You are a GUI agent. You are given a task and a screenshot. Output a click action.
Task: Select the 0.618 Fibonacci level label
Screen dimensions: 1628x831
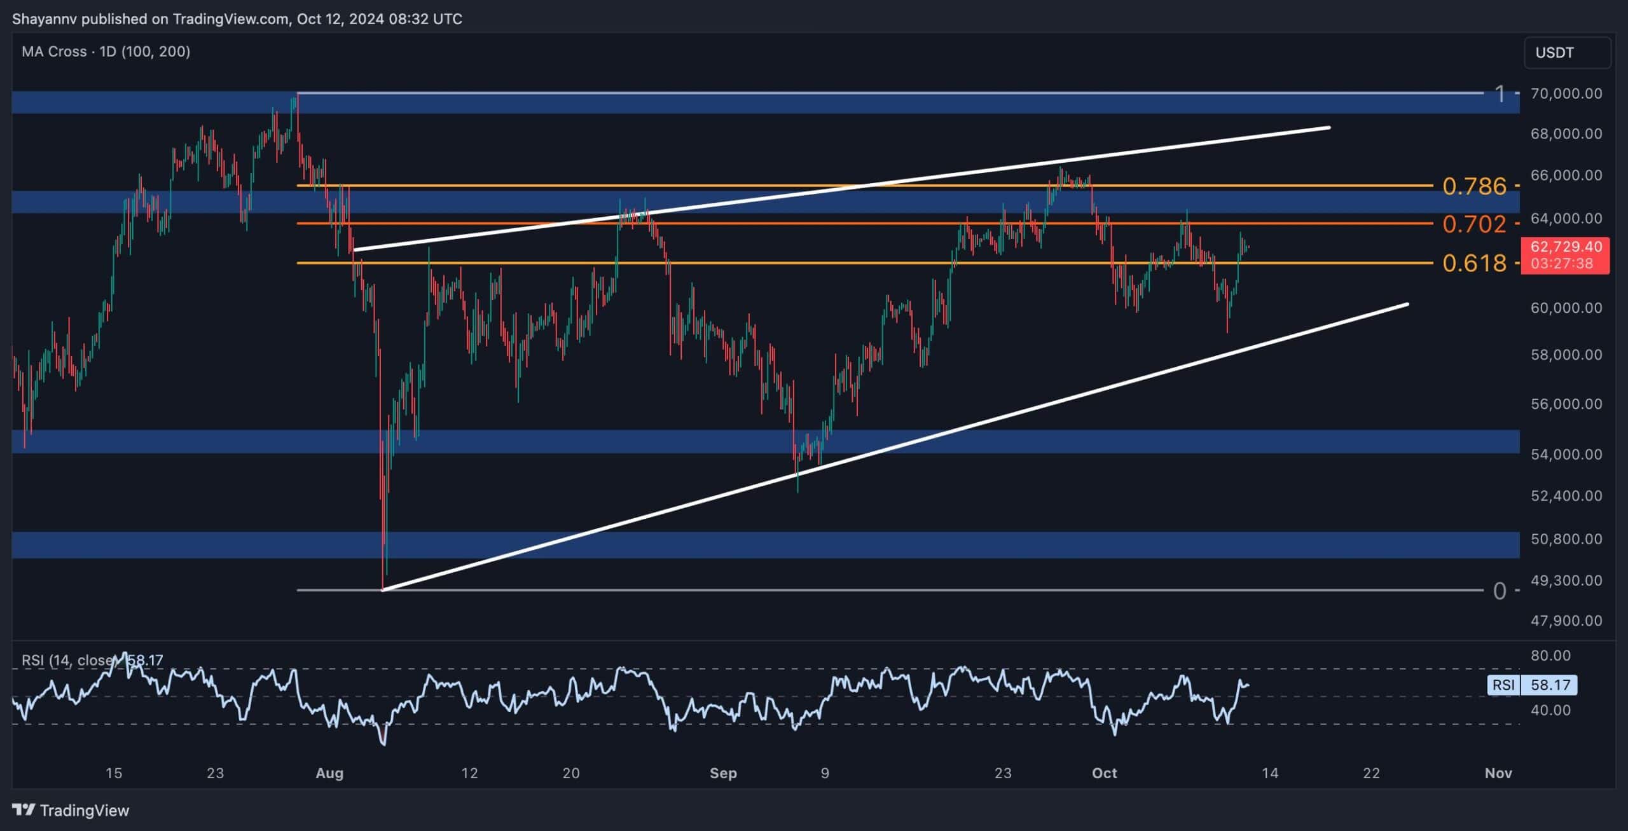pyautogui.click(x=1473, y=263)
